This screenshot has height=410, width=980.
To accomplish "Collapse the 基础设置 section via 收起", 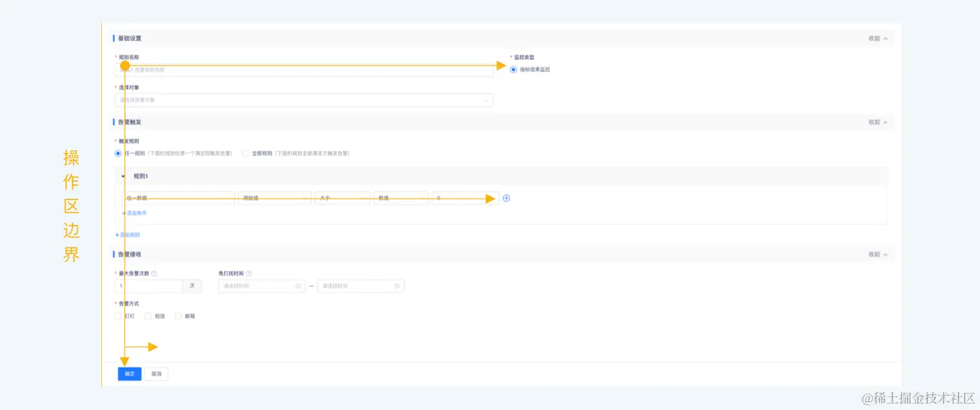I will [x=878, y=38].
